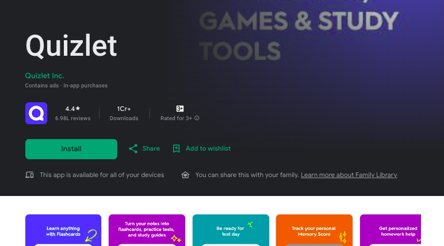Click the 1Cr+ downloads count
The image size is (444, 246).
[x=124, y=109]
